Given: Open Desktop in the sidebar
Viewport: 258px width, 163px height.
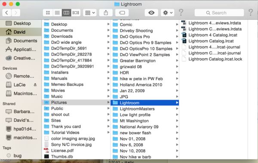Looking at the screenshot, I should coord(21,23).
